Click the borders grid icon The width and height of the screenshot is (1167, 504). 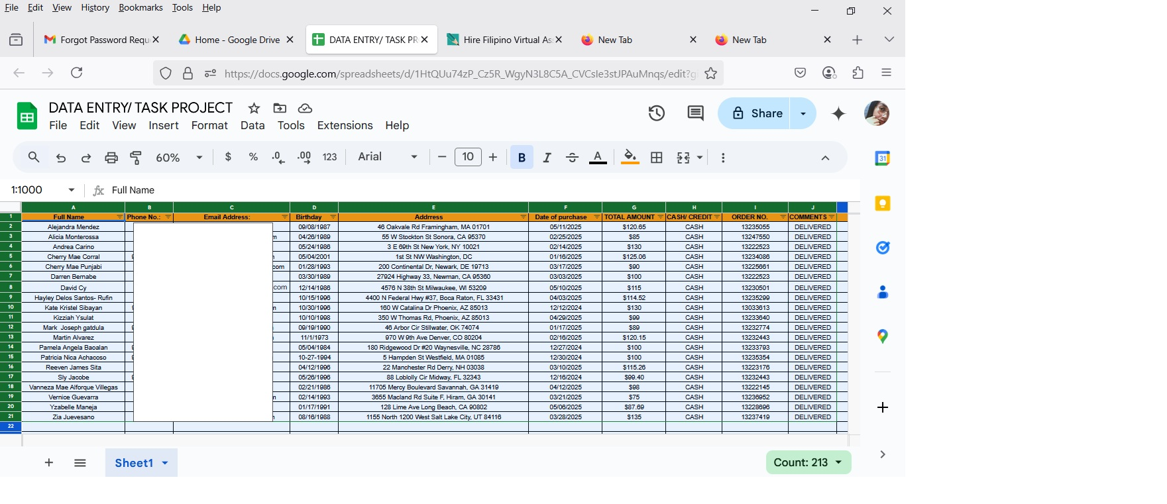point(657,158)
